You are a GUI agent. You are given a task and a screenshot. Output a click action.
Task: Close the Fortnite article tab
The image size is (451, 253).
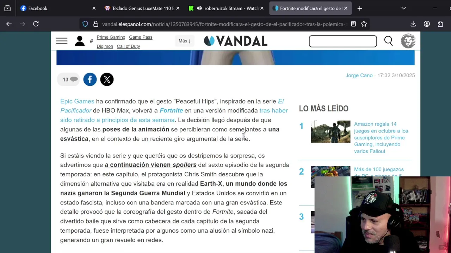[x=346, y=8]
